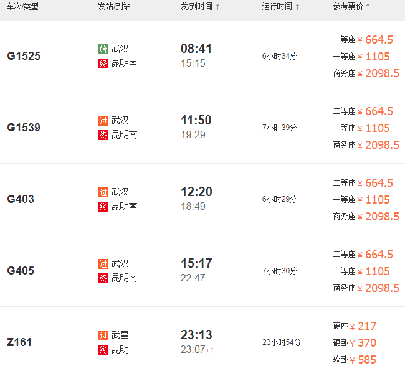Click the orange 过 icon beside G405's 武汉
The height and width of the screenshot is (371, 405).
tap(103, 264)
